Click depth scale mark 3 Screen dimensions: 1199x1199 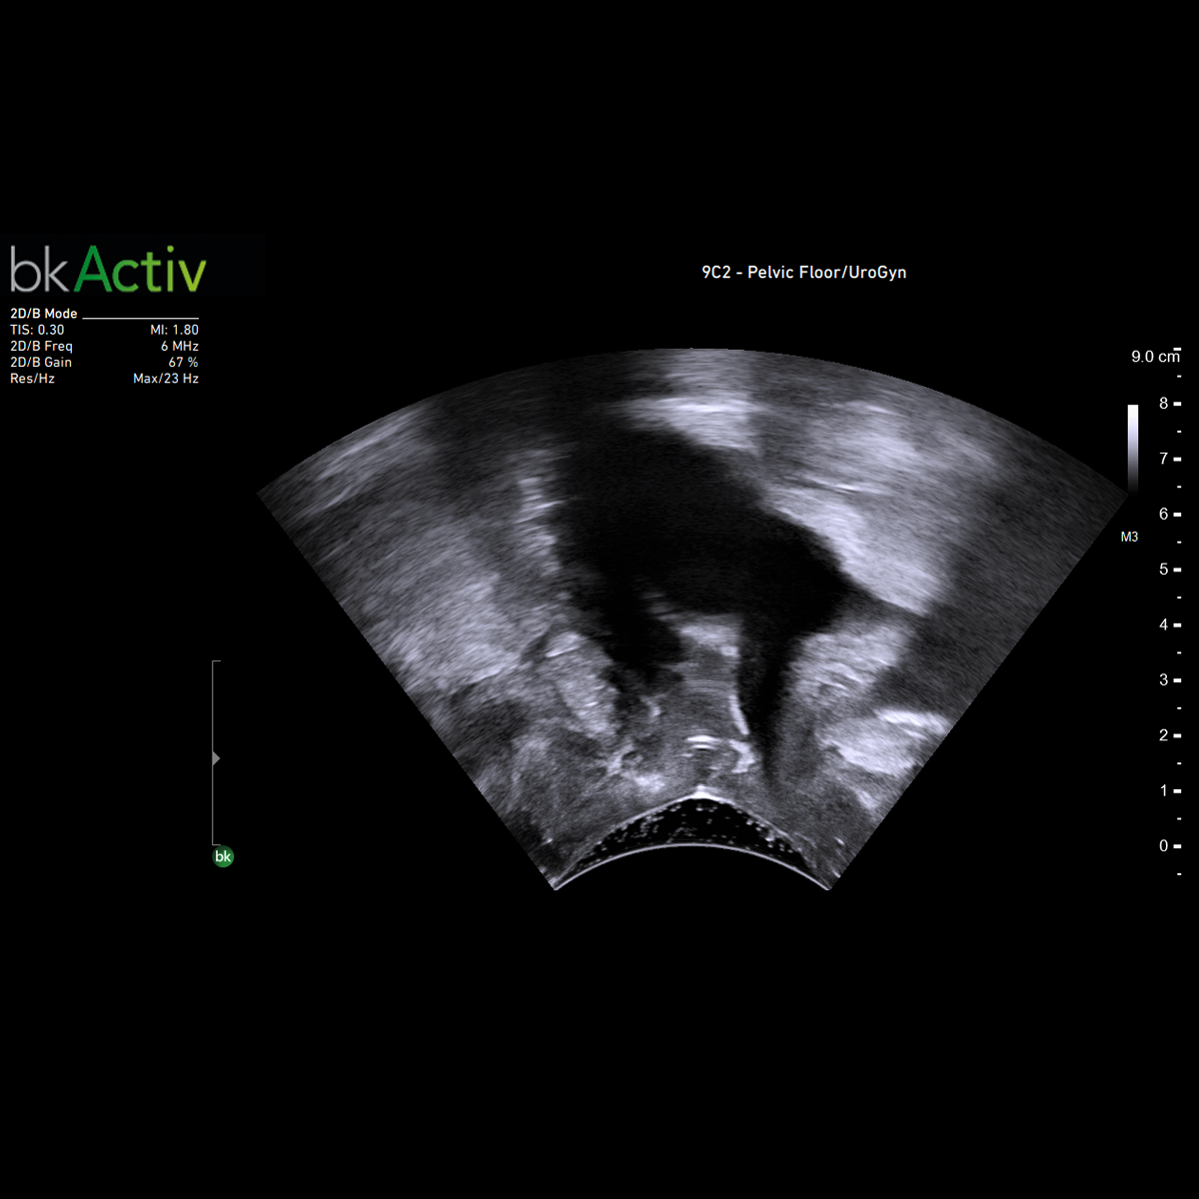(1163, 680)
